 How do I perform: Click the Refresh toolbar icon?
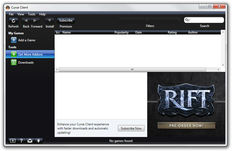pos(14,20)
